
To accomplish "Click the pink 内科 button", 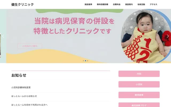I will (139, 74).
